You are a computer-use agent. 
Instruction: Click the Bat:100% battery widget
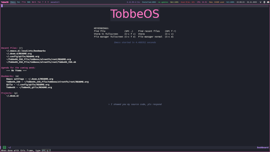point(174,2)
